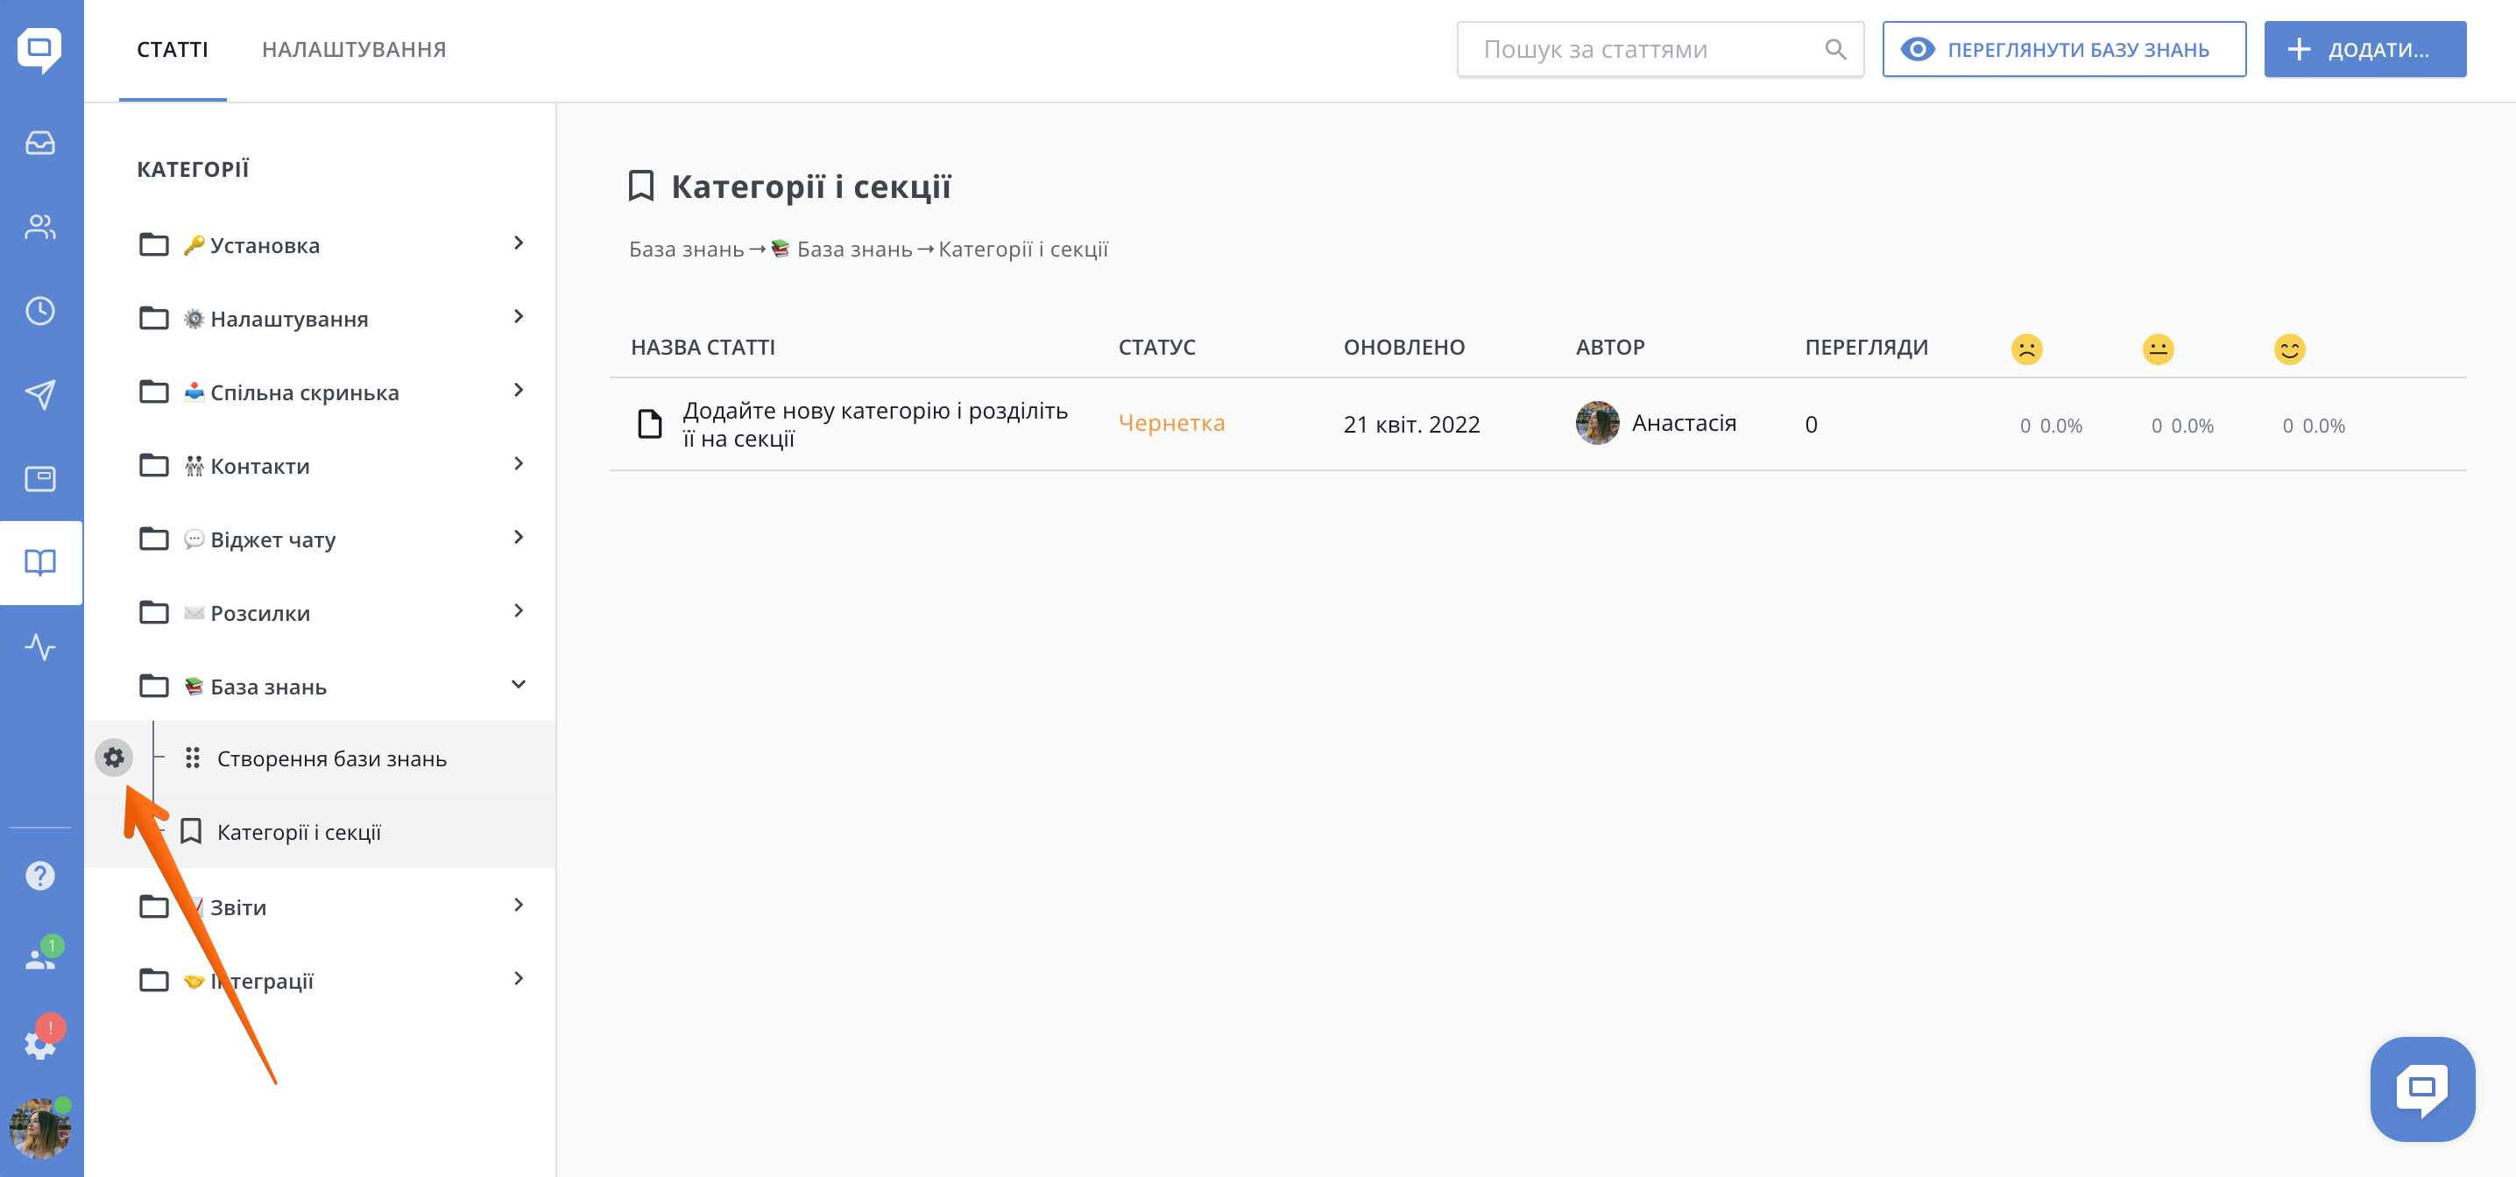Open the inbox icon in sidebar
This screenshot has height=1177, width=2516.
[40, 144]
